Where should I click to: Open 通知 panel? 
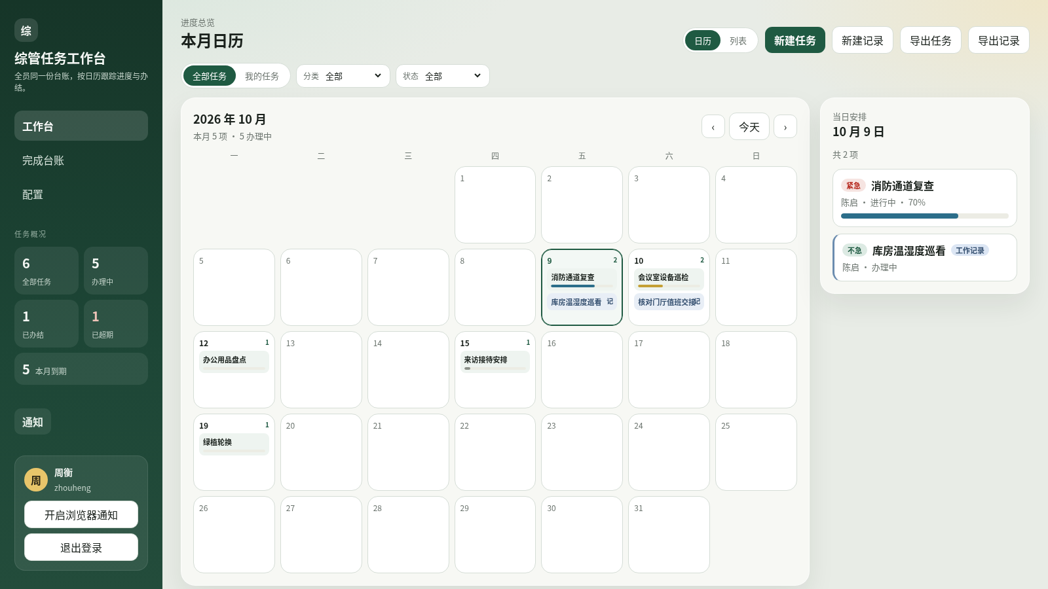pyautogui.click(x=33, y=421)
